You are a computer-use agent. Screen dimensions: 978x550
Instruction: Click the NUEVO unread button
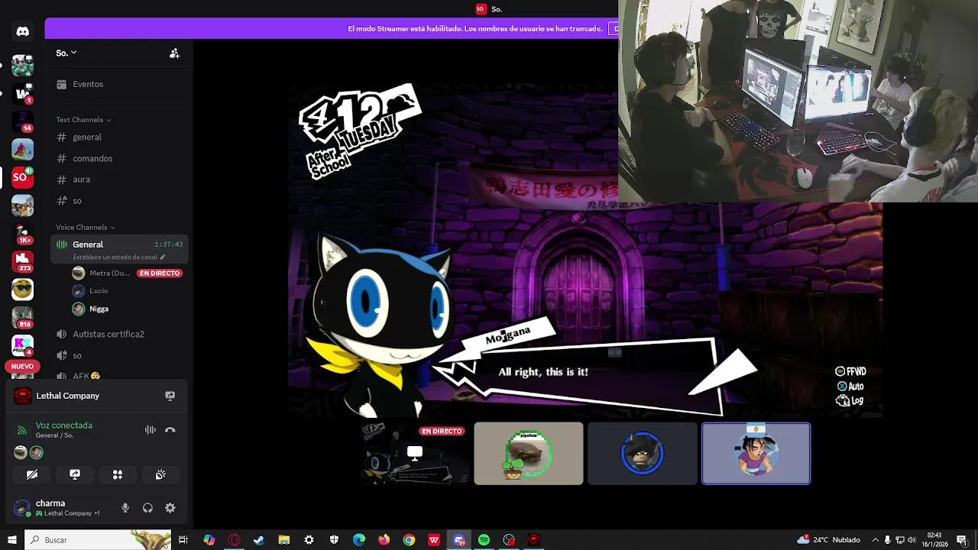22,367
